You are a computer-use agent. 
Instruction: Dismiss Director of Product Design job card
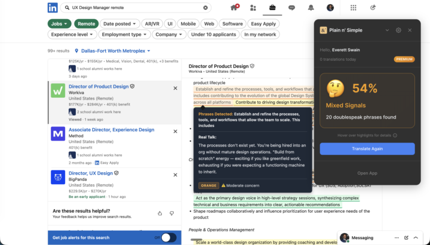point(175,88)
